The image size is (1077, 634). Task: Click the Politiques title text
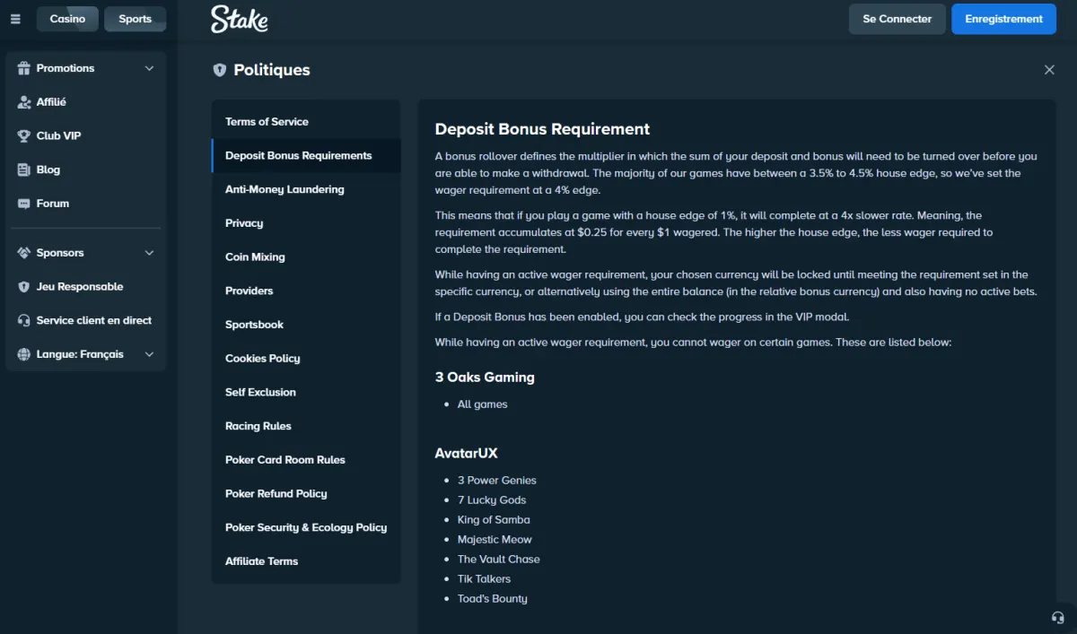[x=272, y=70]
